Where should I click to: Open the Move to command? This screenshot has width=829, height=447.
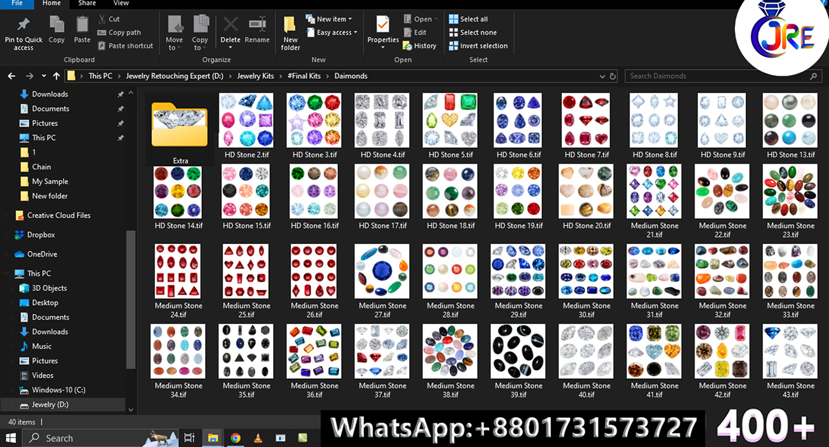click(x=174, y=33)
